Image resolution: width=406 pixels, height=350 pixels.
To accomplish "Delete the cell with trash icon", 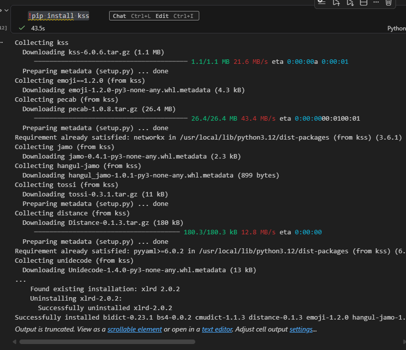I will (389, 3).
